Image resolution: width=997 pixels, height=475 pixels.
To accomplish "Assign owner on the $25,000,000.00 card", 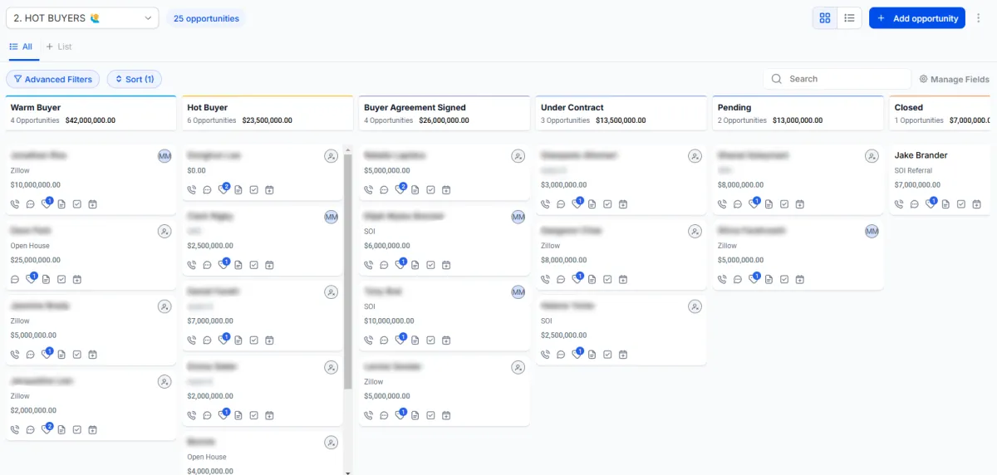I will tap(165, 231).
